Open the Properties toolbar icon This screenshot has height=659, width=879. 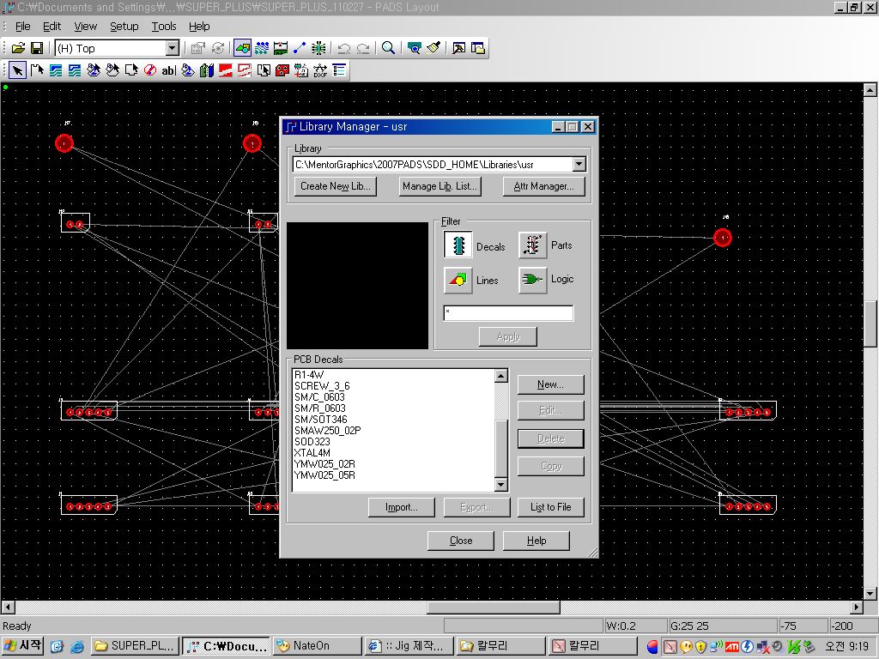[x=198, y=48]
